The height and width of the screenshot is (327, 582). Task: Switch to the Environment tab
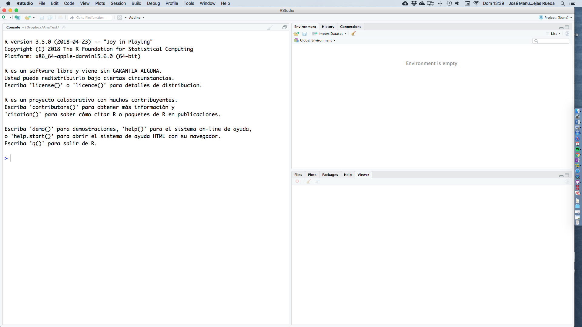(305, 27)
